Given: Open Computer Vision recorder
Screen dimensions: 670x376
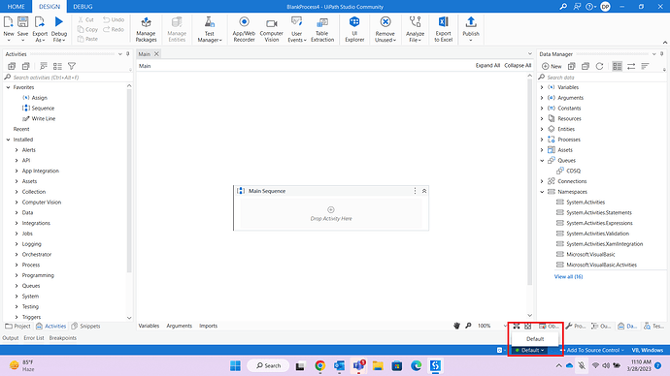Looking at the screenshot, I should click(271, 29).
